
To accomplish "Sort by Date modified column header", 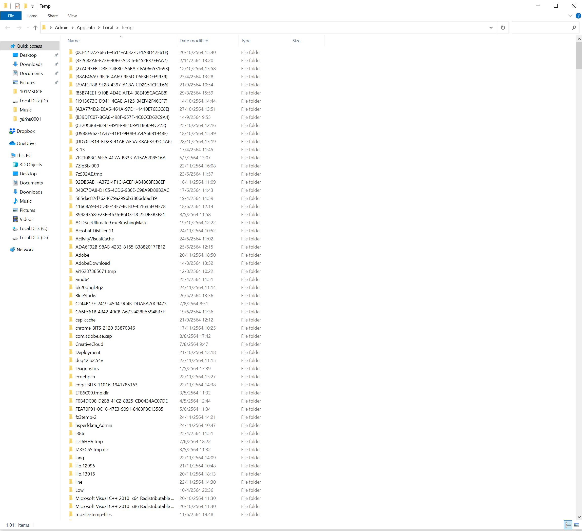I will (x=194, y=41).
